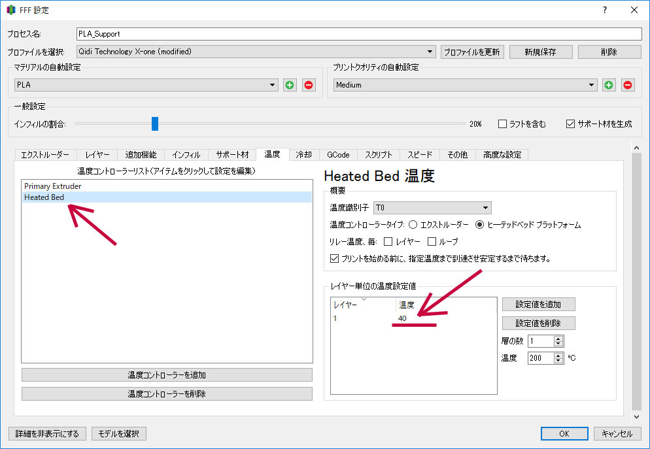Open the サポート材 tab
Viewport: 650px width, 449px height.
tap(232, 155)
